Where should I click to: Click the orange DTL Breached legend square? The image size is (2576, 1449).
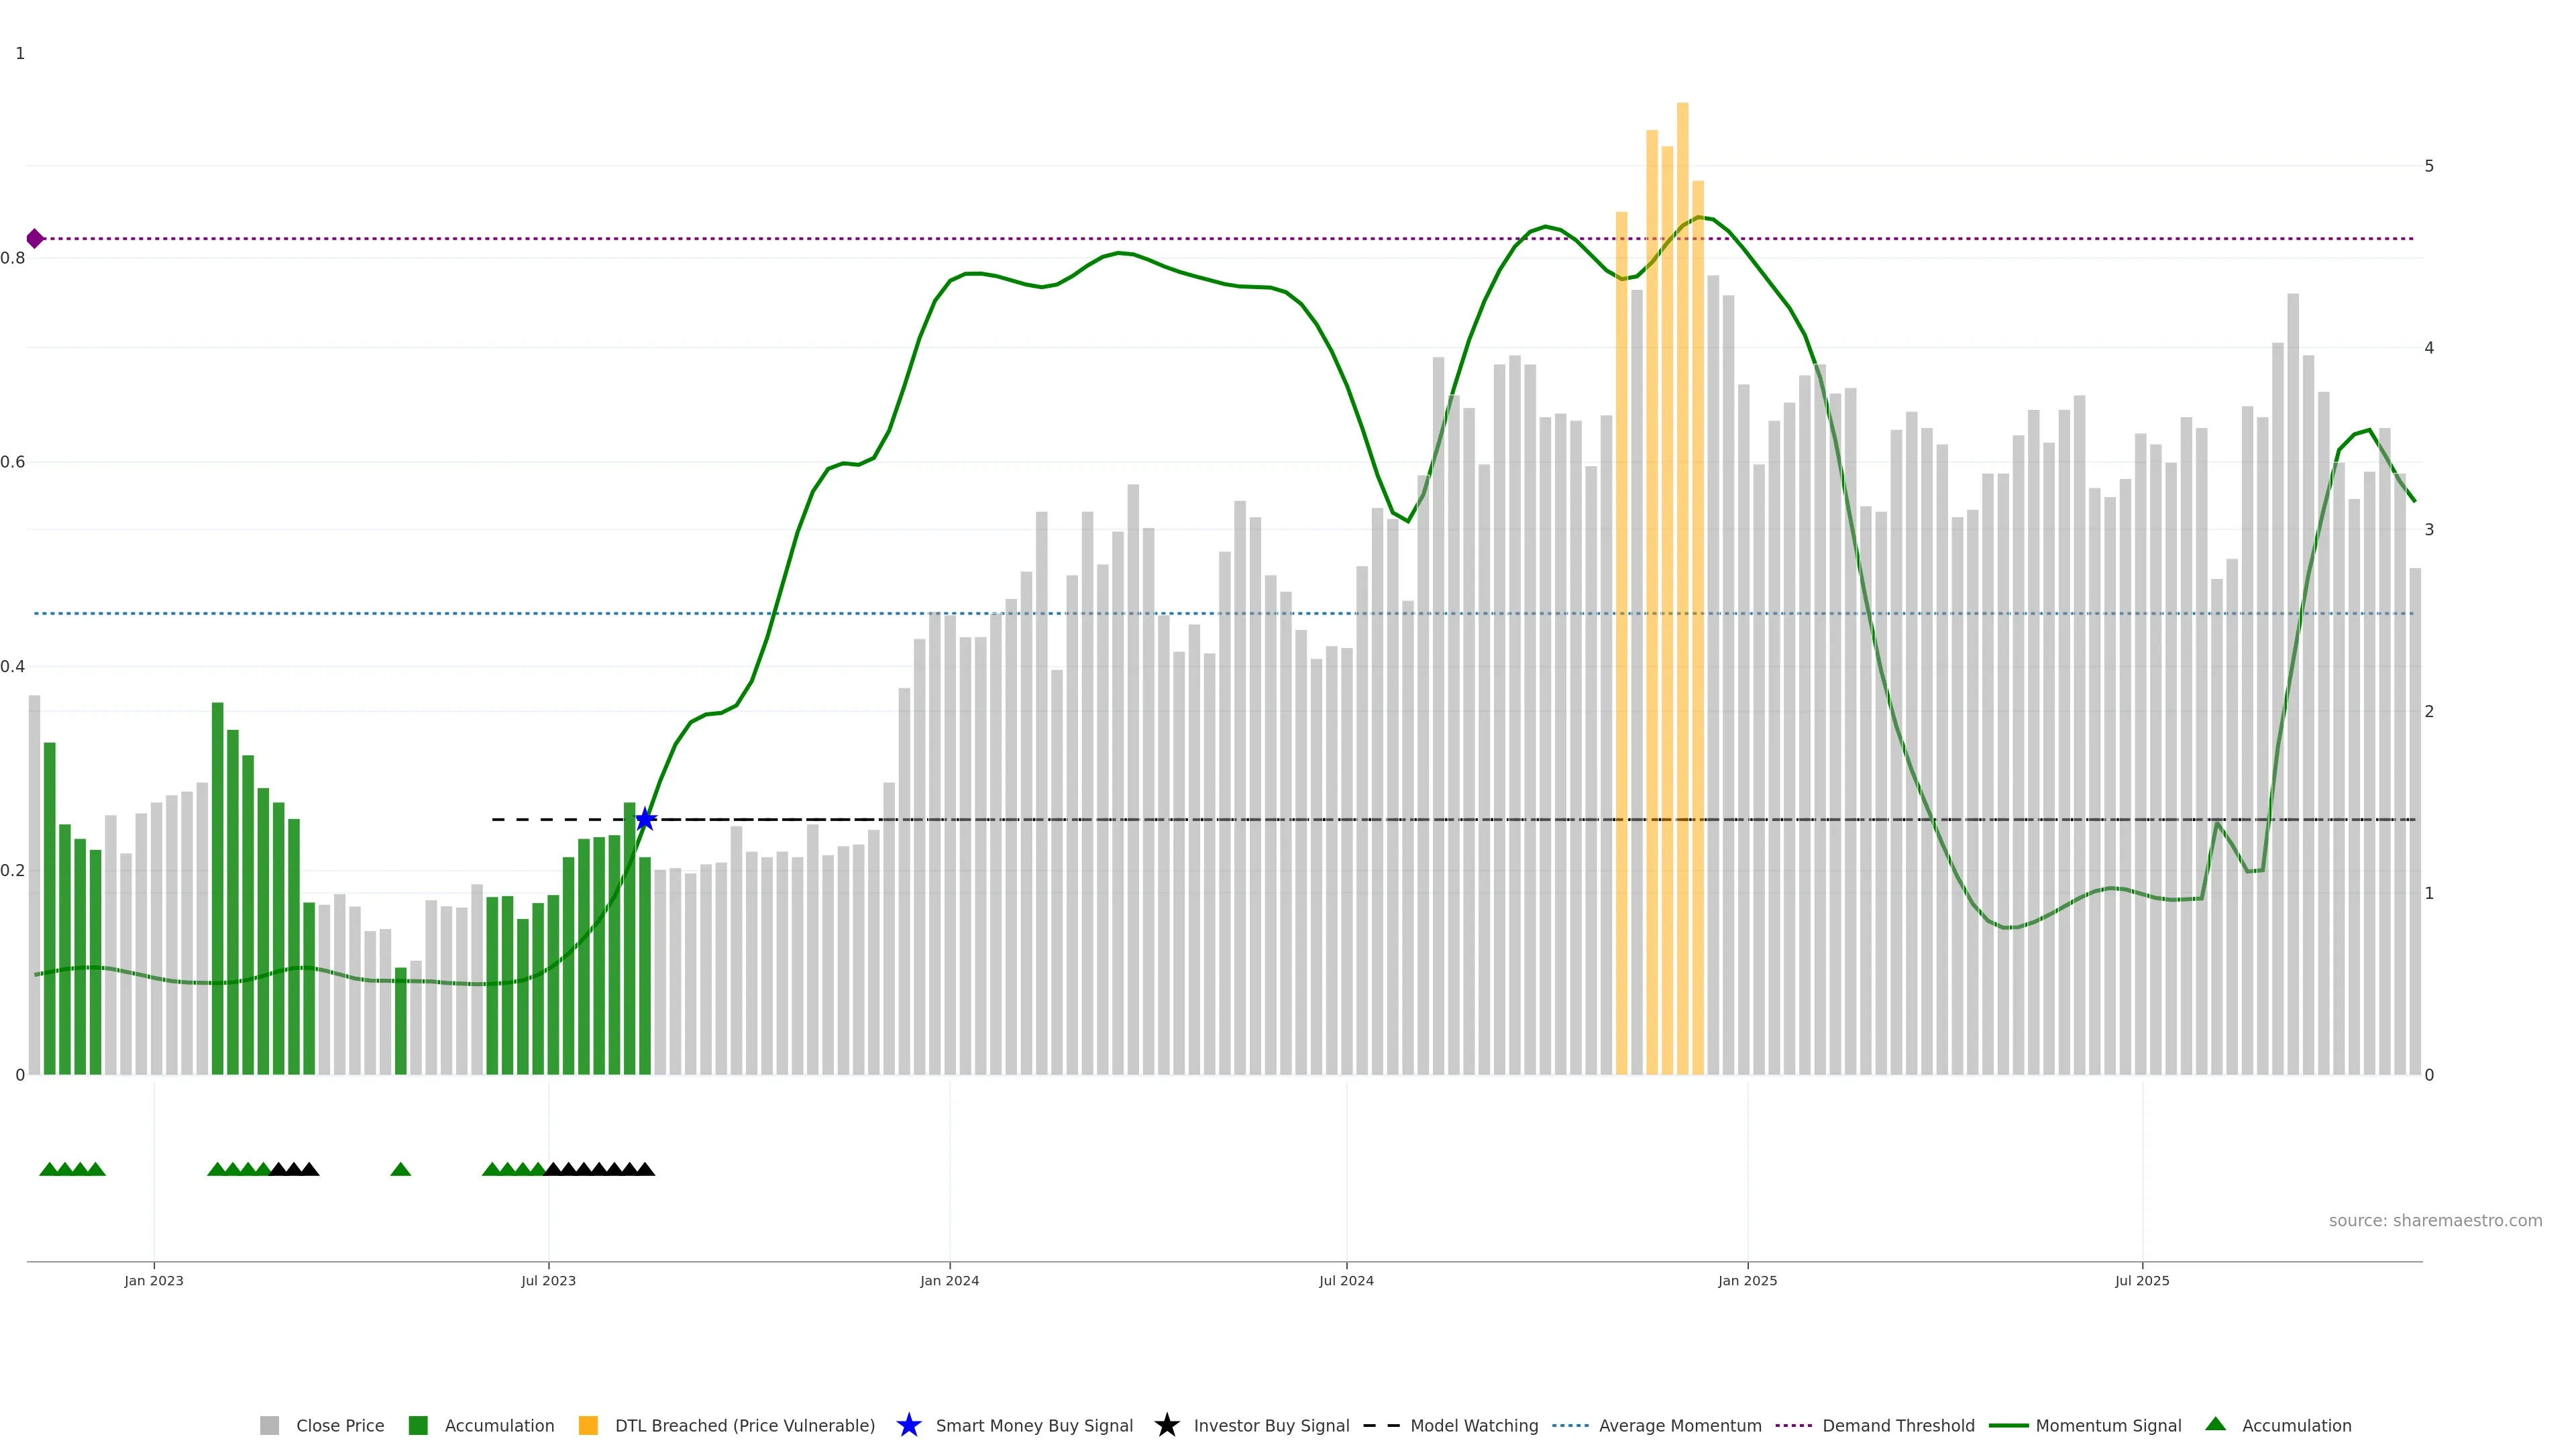588,1425
